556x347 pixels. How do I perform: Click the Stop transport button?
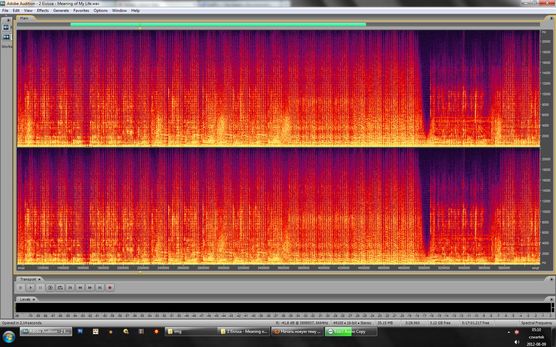coord(21,288)
